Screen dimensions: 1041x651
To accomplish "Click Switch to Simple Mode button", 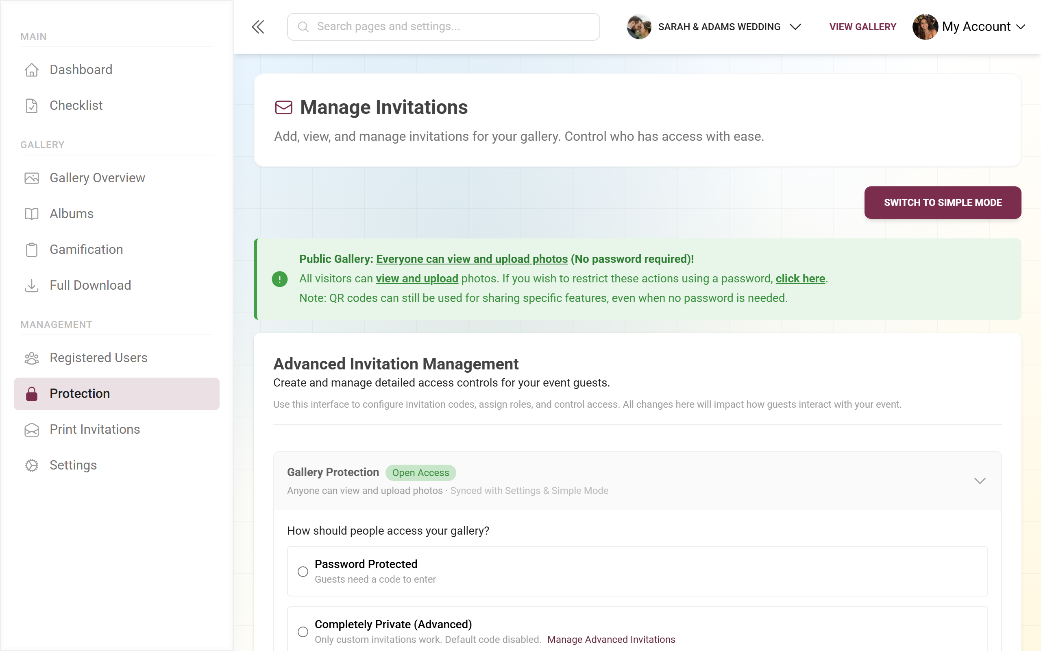I will (943, 202).
